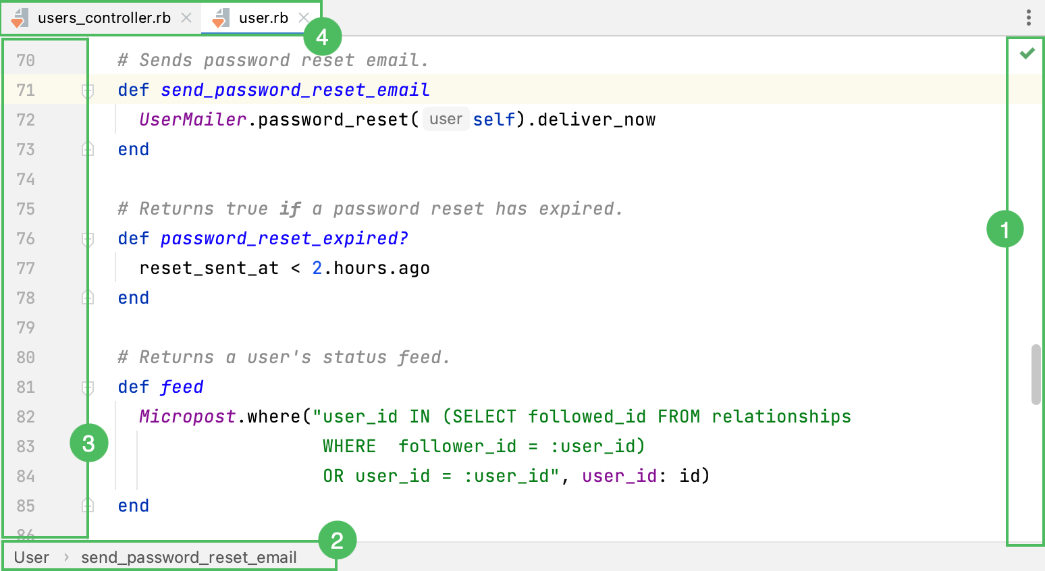Close the users_controller.rb tab
The width and height of the screenshot is (1045, 571).
coord(186,18)
